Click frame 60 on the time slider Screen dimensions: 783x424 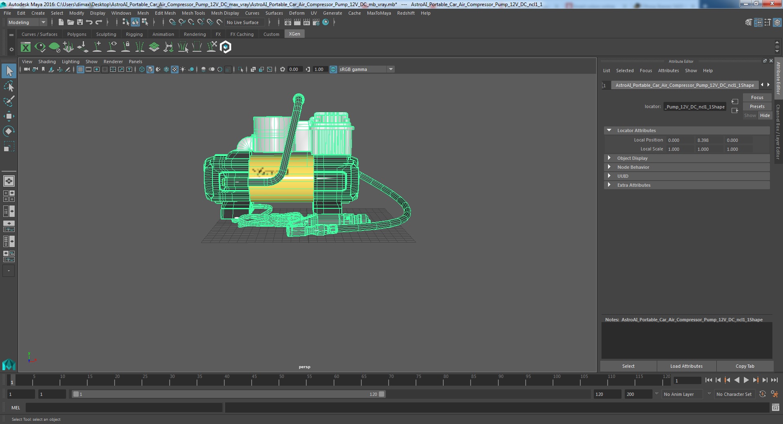[336, 381]
